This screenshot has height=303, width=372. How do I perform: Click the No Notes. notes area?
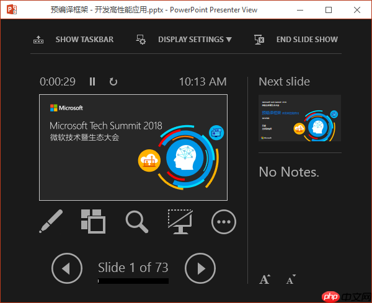click(x=289, y=172)
